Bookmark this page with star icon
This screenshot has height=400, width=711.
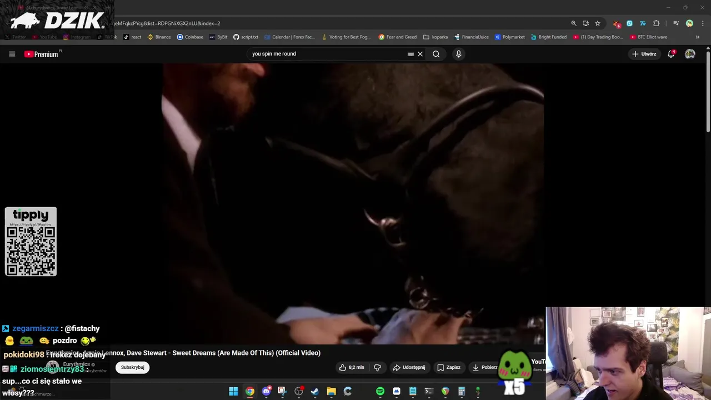(598, 23)
